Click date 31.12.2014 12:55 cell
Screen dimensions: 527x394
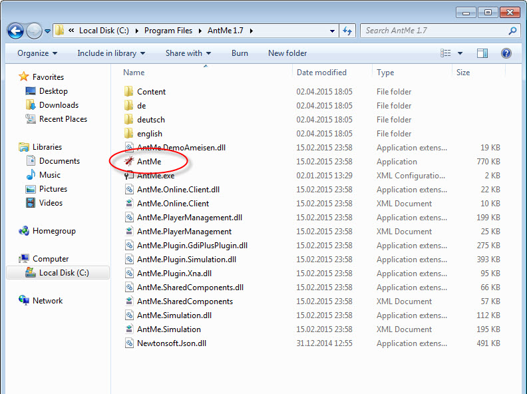pyautogui.click(x=324, y=343)
